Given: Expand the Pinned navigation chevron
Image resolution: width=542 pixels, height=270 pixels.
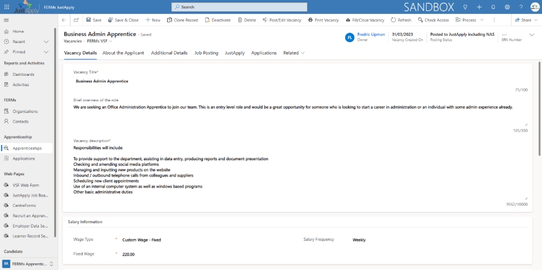Looking at the screenshot, I should [x=46, y=52].
